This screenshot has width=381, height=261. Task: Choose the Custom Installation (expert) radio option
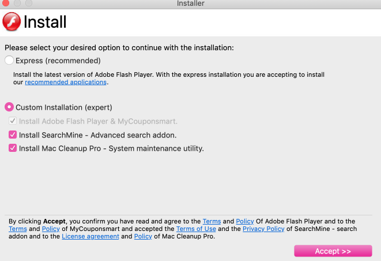[x=9, y=107]
